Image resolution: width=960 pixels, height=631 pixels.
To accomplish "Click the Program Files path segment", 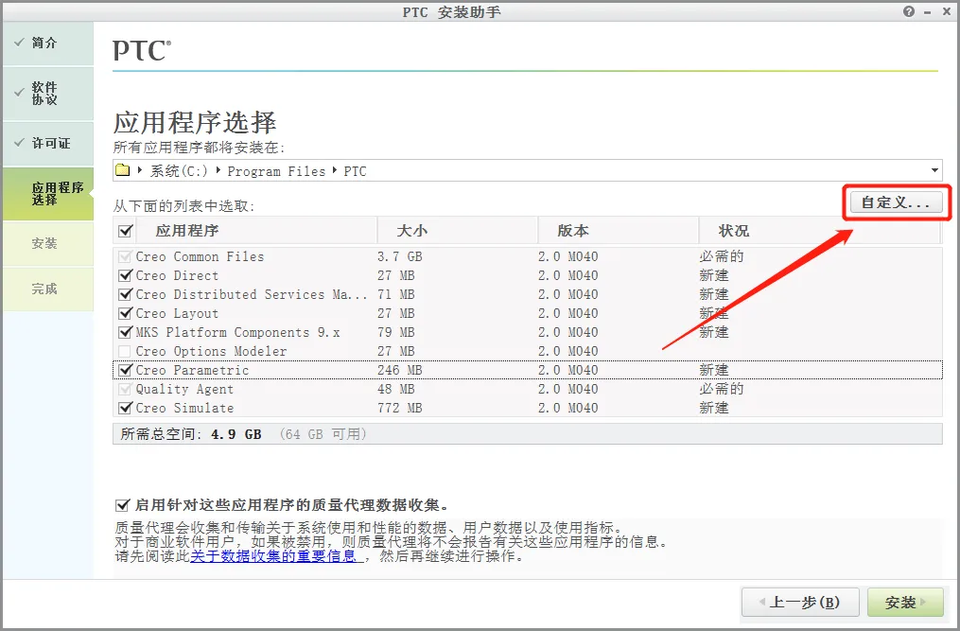I will tap(276, 171).
